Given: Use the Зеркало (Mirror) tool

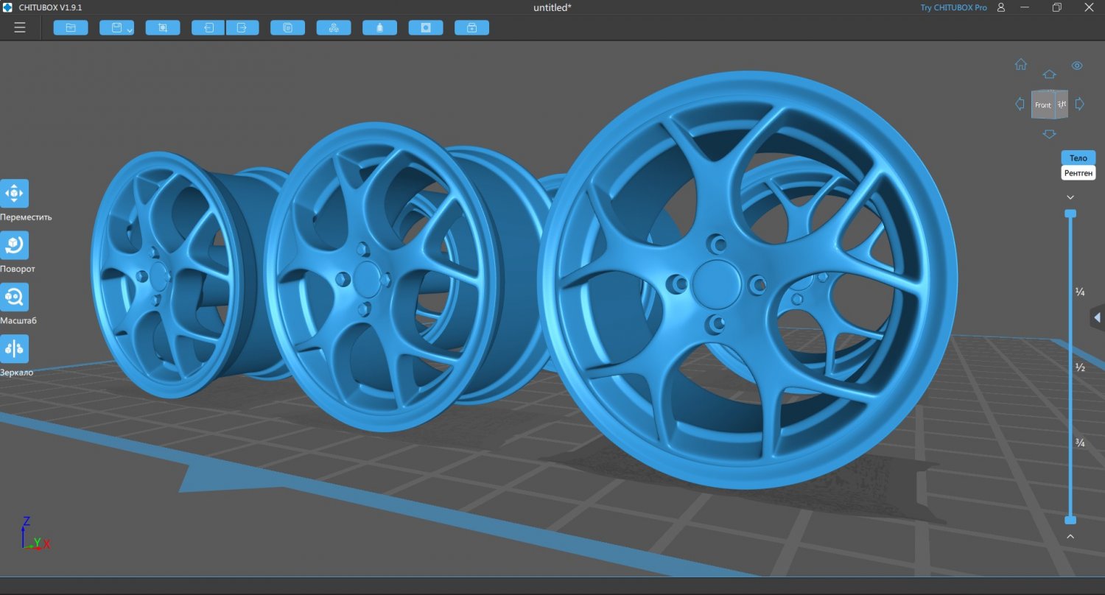Looking at the screenshot, I should (15, 349).
